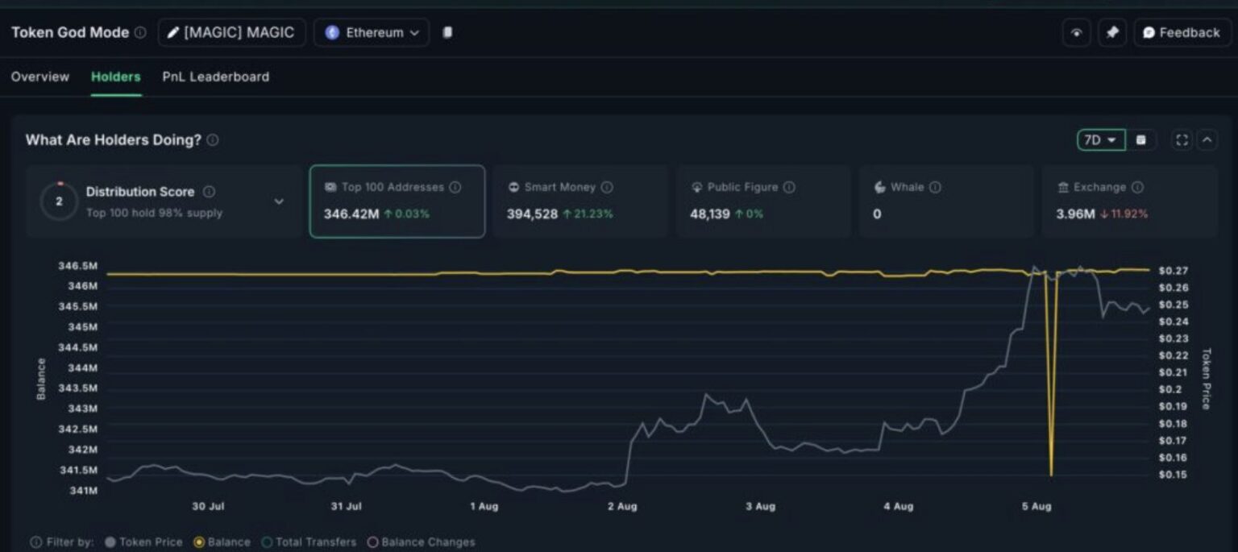The image size is (1238, 552).
Task: Open the 7D time range dropdown
Action: 1100,140
